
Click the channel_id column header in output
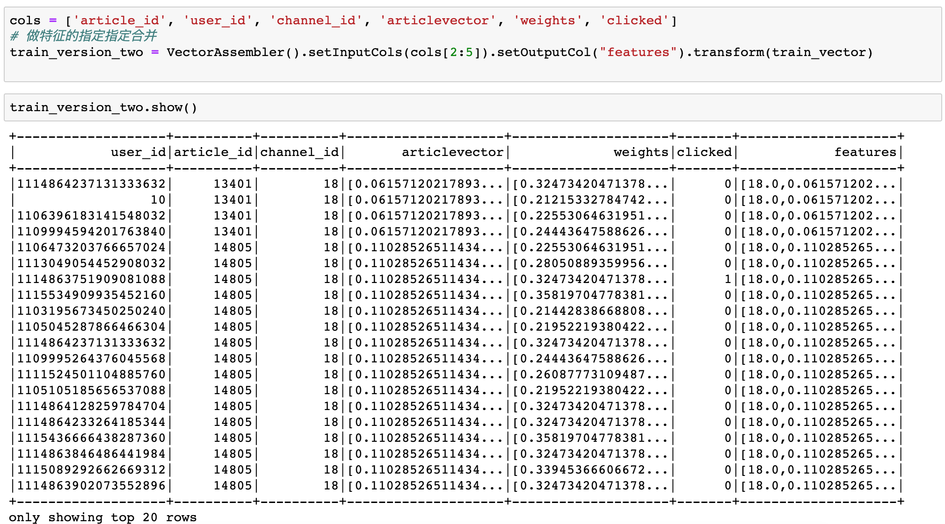coord(299,152)
